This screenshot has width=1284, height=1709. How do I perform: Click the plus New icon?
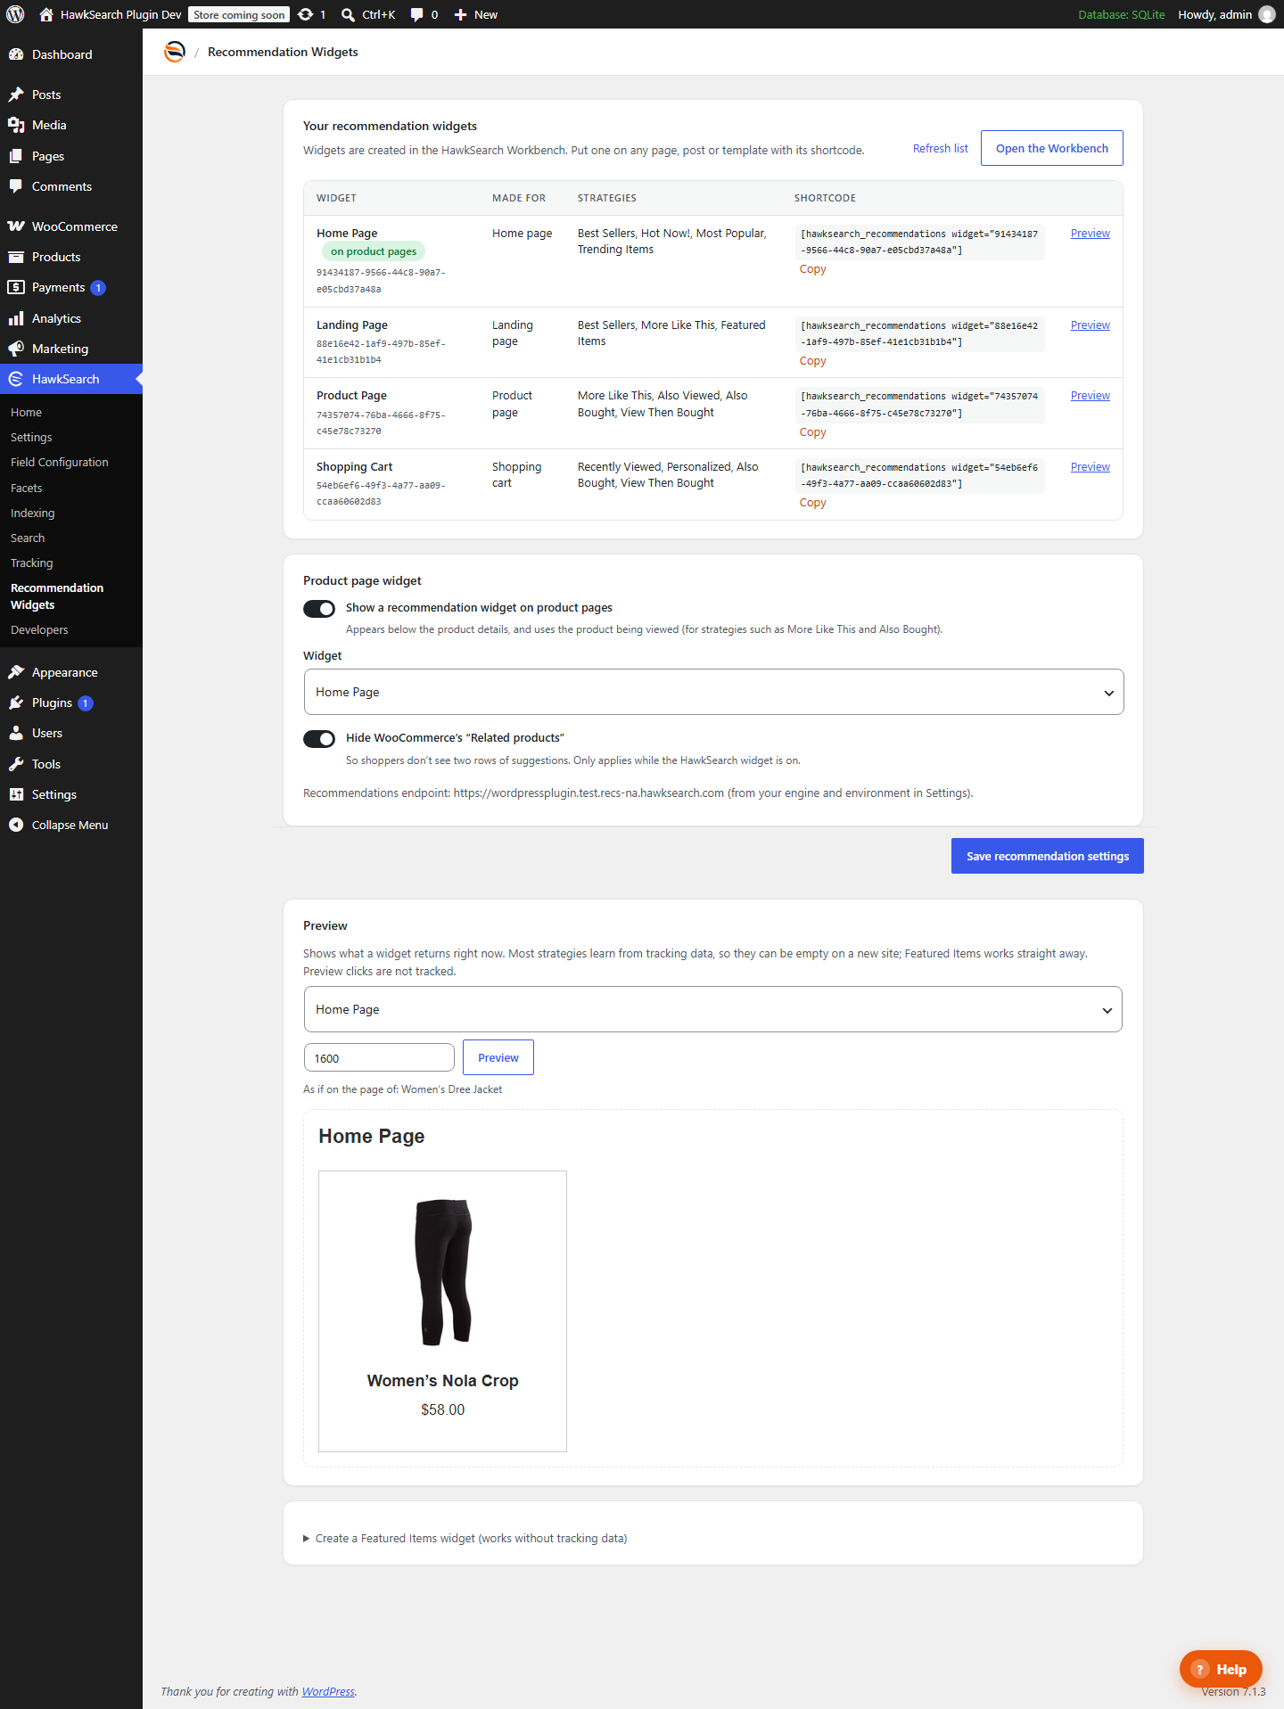point(461,14)
